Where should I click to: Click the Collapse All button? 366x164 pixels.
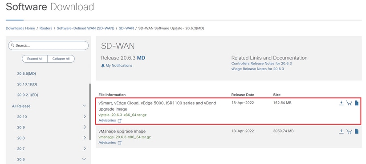point(61,59)
